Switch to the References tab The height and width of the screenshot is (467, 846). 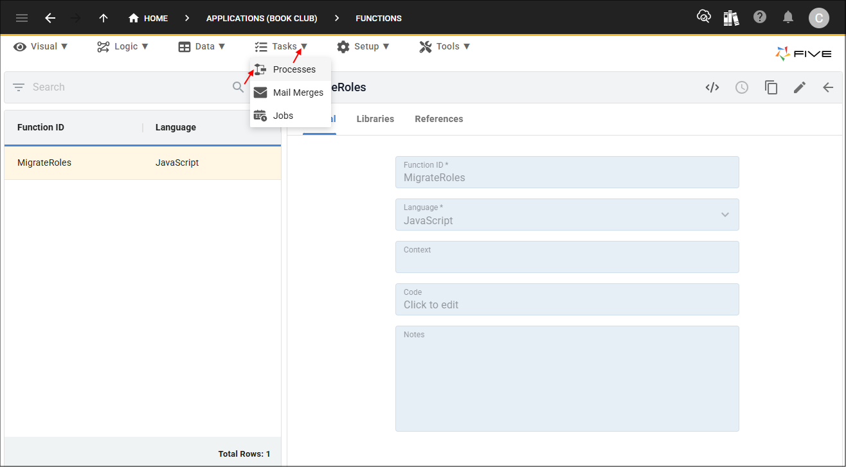click(439, 119)
